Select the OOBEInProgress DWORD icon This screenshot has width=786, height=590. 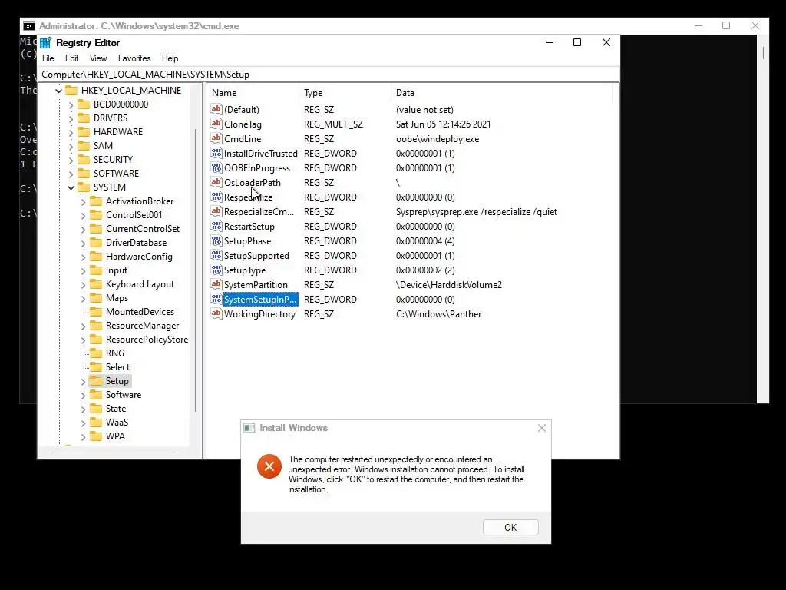coord(216,167)
